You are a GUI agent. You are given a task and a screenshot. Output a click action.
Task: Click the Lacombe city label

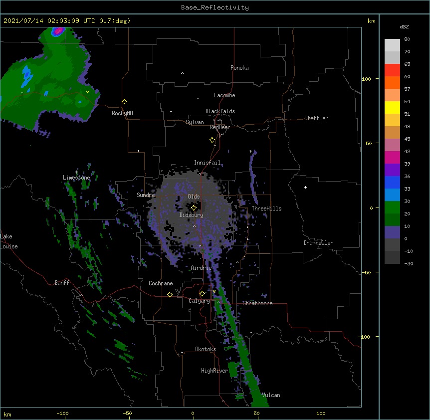pyautogui.click(x=224, y=95)
